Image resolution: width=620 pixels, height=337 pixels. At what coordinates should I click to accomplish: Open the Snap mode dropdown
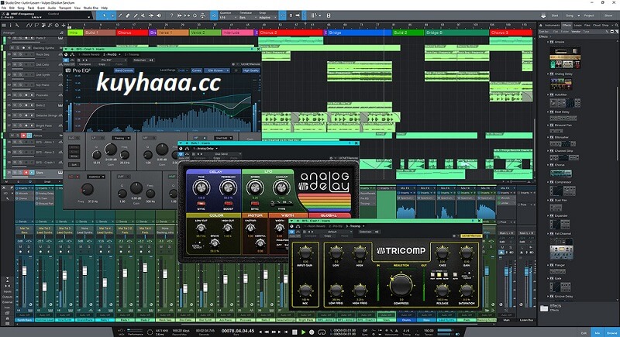point(267,17)
